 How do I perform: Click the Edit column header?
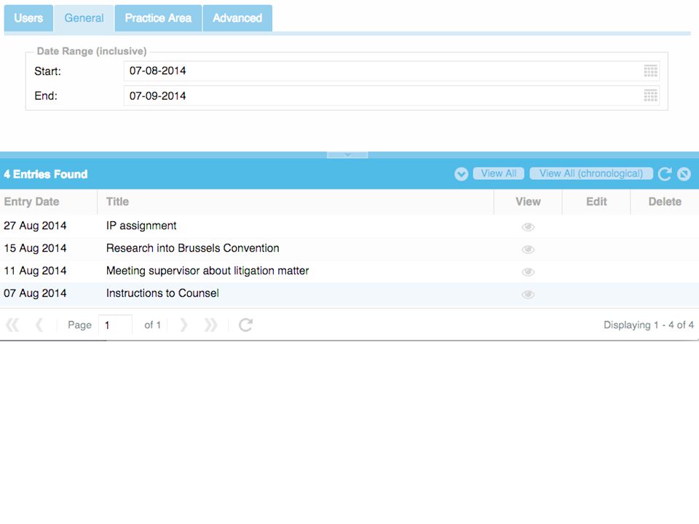pyautogui.click(x=596, y=202)
